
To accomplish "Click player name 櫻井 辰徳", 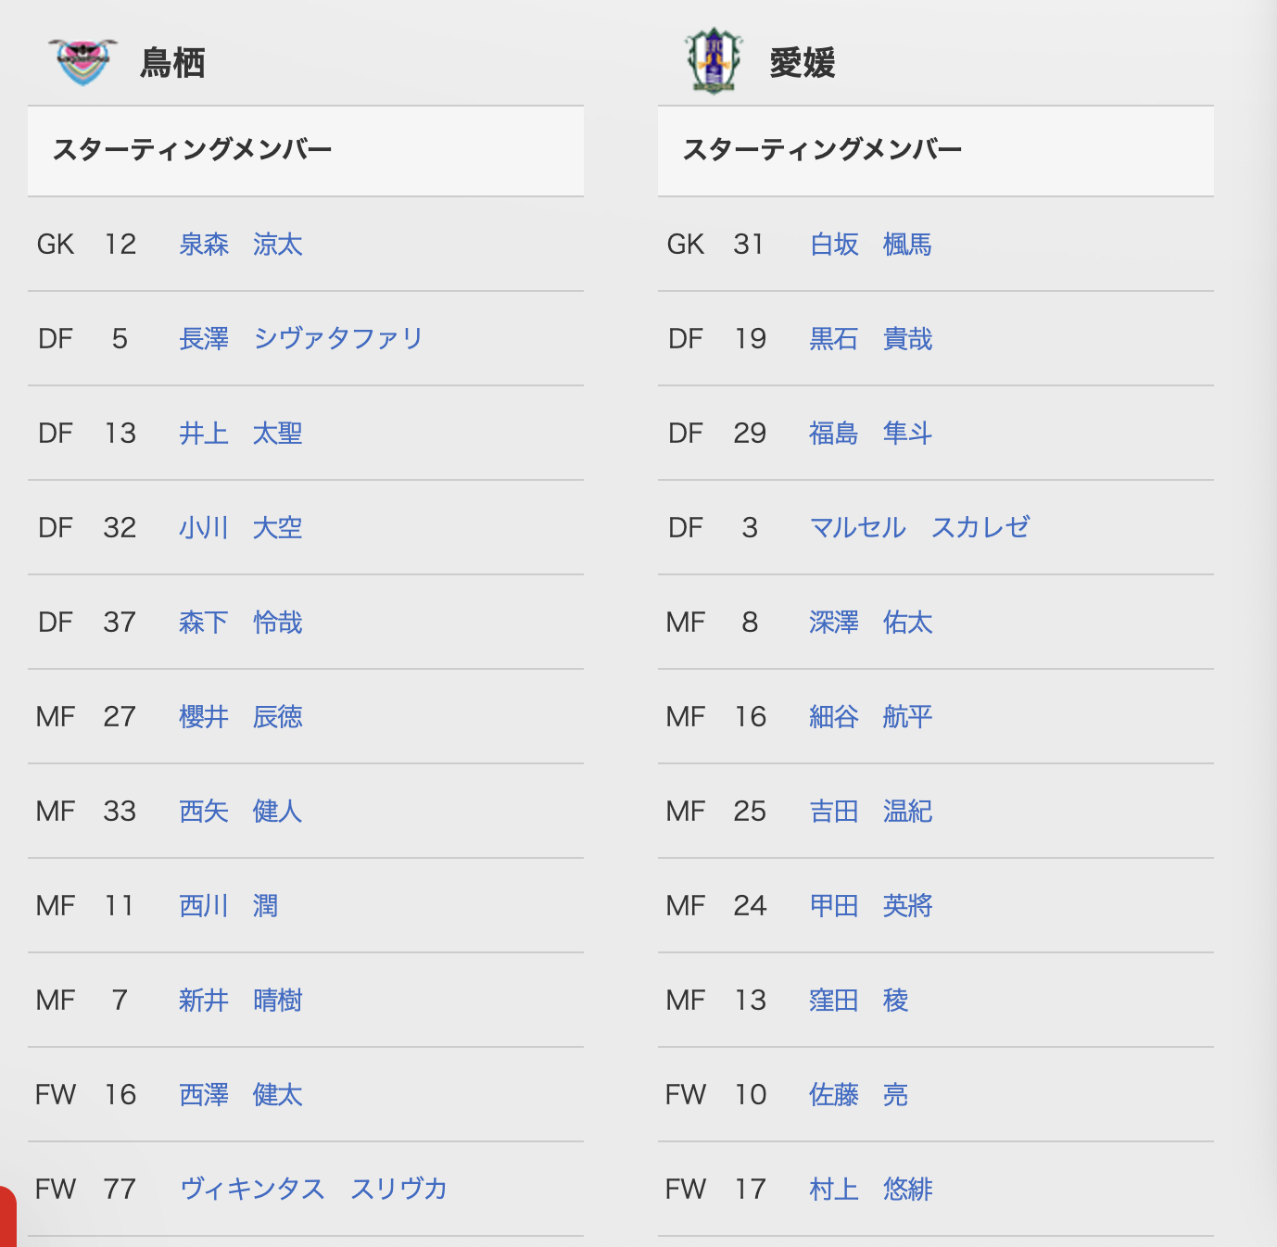I will click(x=241, y=717).
